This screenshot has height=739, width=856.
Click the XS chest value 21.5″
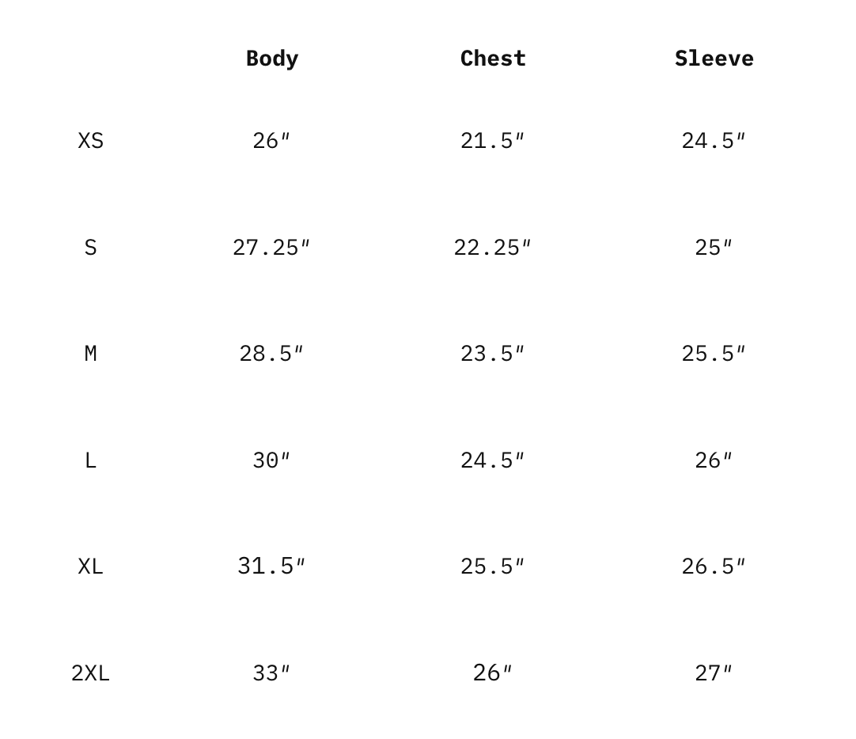pyautogui.click(x=492, y=141)
